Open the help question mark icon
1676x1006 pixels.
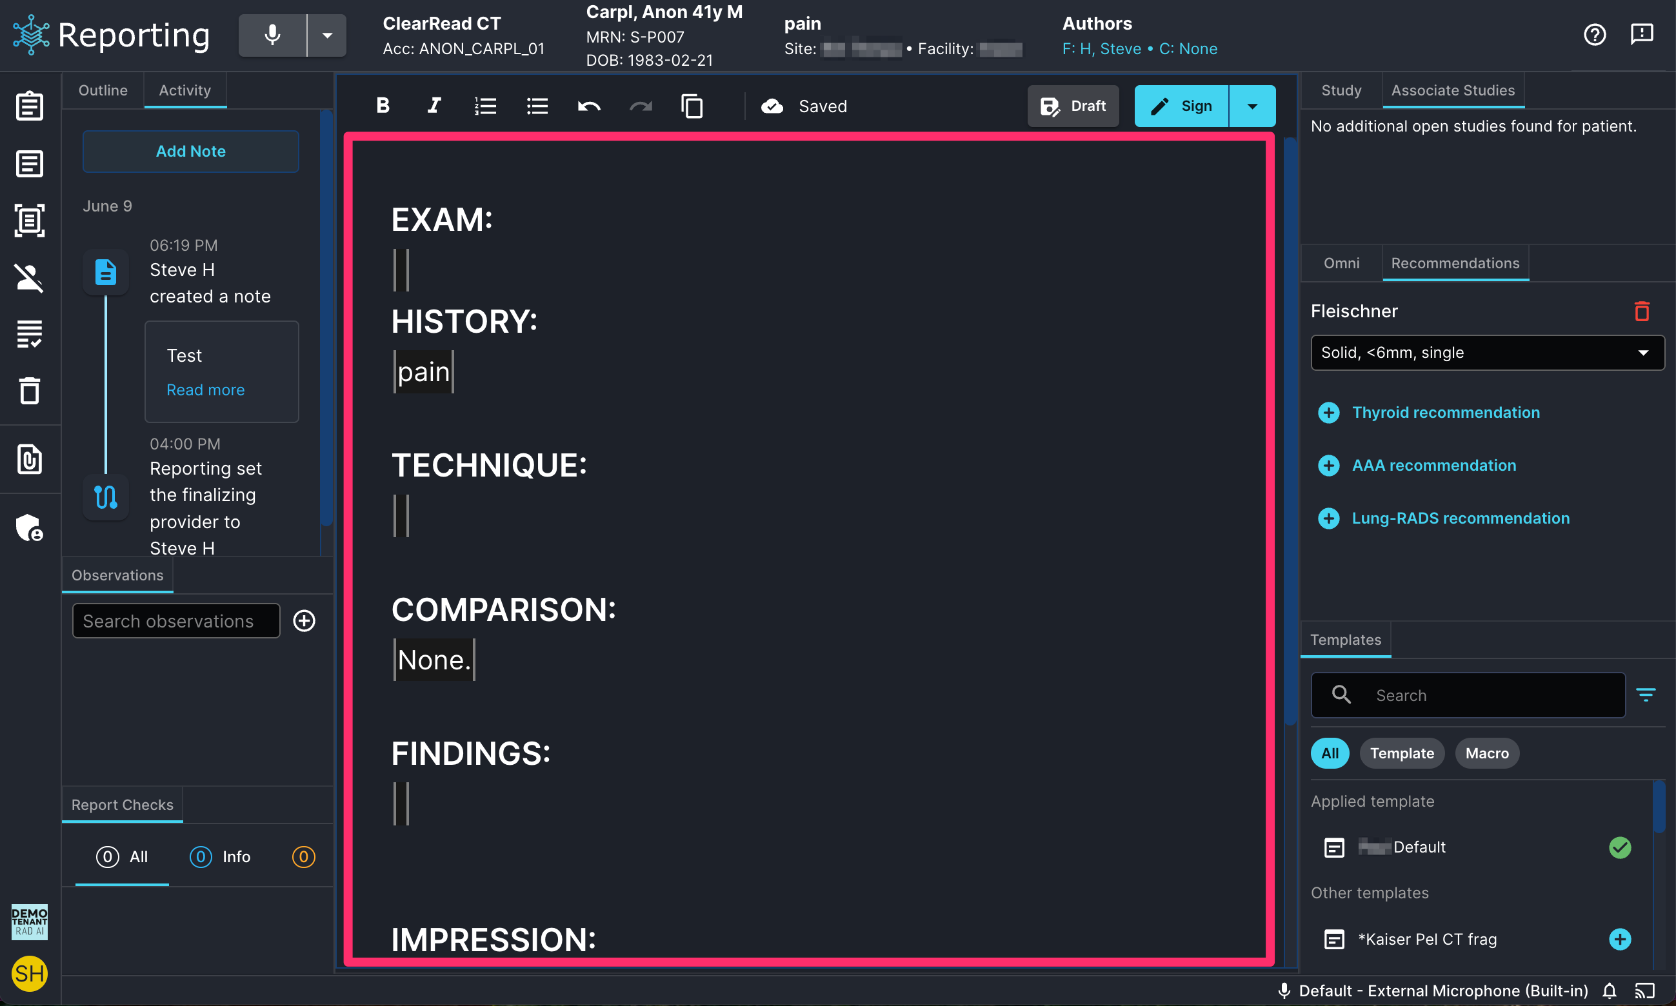point(1595,35)
